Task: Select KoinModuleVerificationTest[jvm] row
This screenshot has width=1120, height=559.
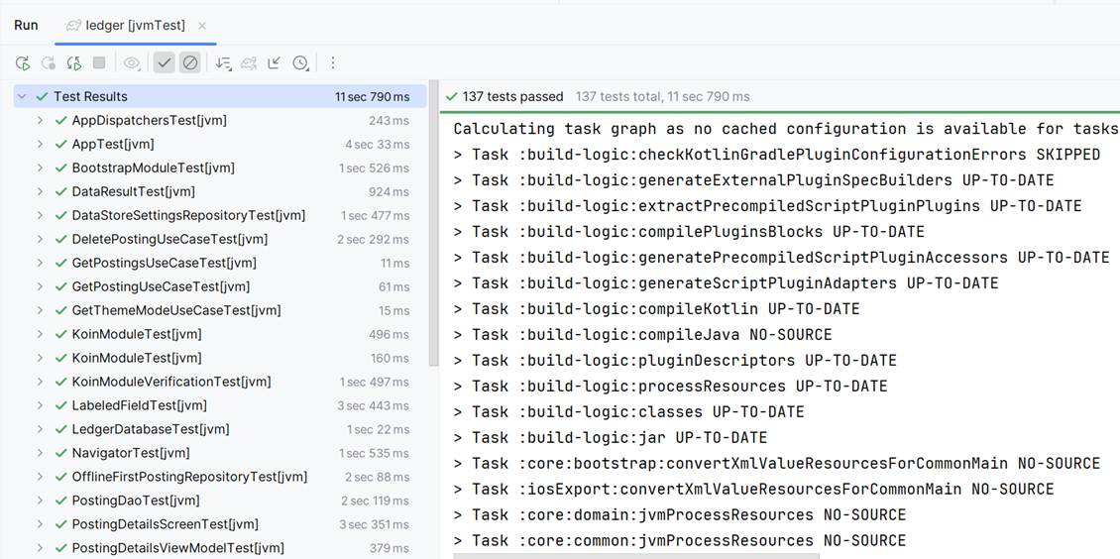Action: [x=220, y=382]
